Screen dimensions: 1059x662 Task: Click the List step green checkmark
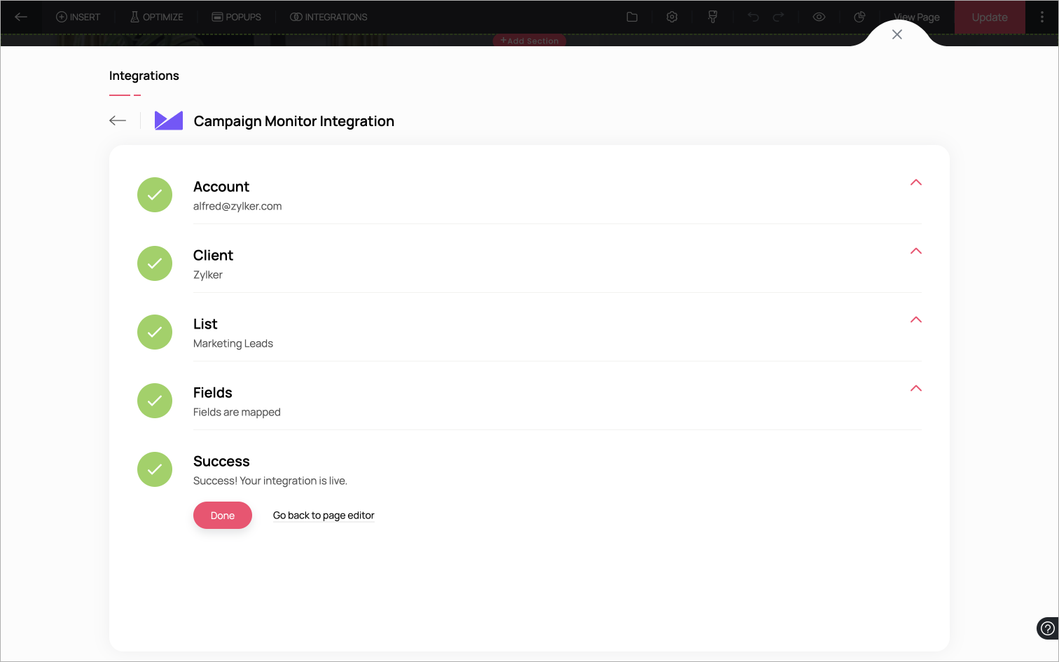point(155,332)
